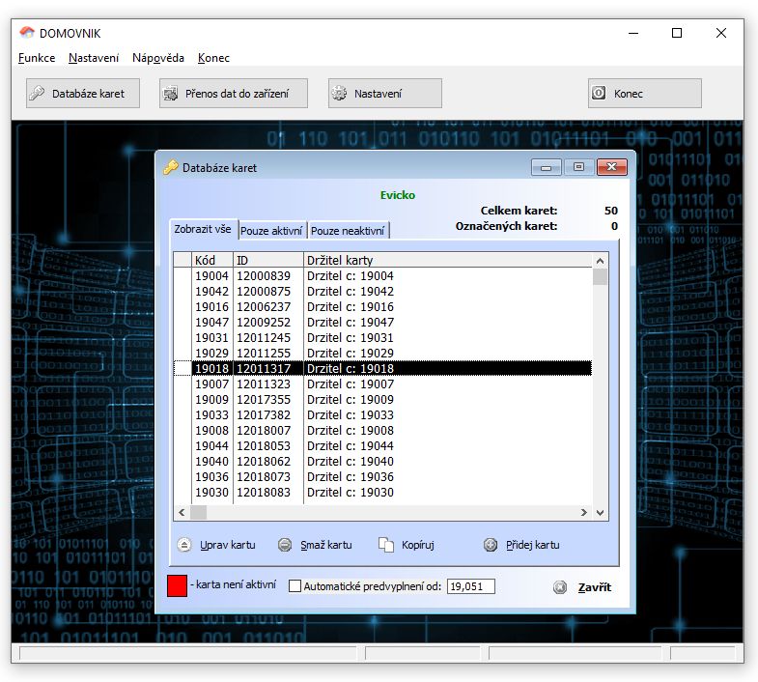Viewport: 758px width, 682px height.
Task: Click the predvyplnění value field showing 19,051
Action: tap(470, 586)
